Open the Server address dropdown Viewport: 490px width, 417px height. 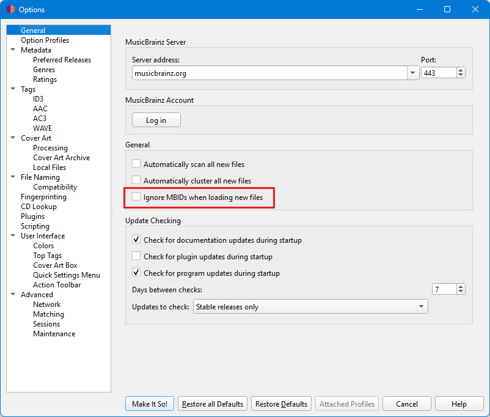[412, 73]
